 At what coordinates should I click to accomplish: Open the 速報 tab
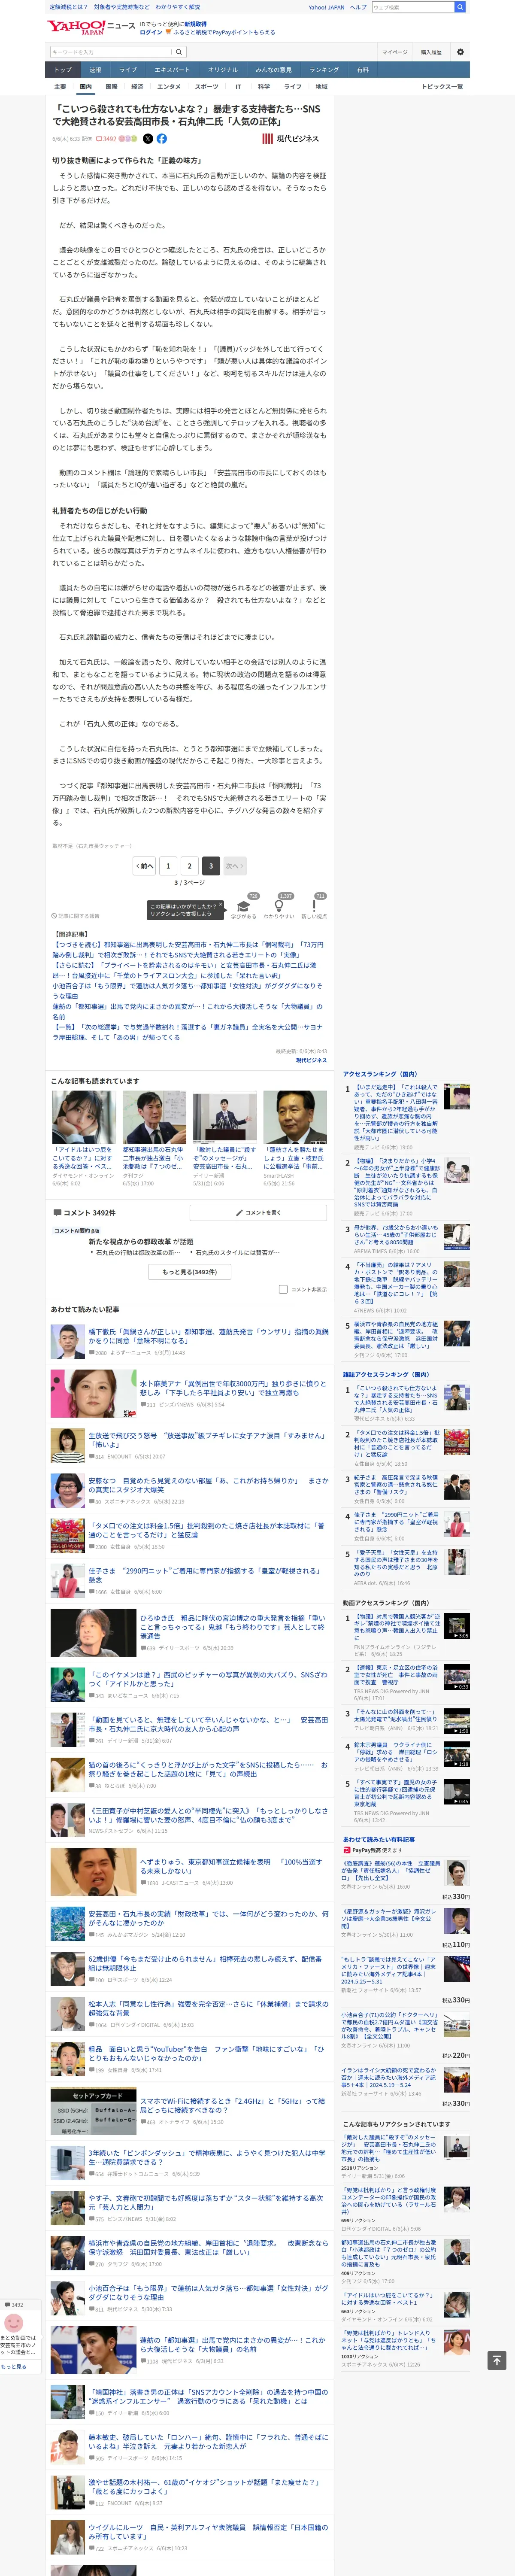(x=95, y=70)
